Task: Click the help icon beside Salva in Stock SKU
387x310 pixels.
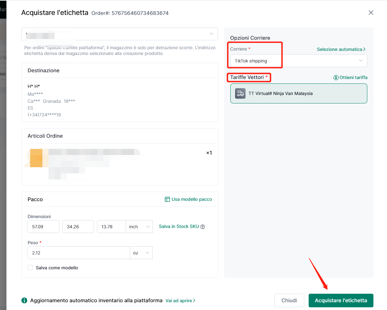Action: [x=202, y=227]
